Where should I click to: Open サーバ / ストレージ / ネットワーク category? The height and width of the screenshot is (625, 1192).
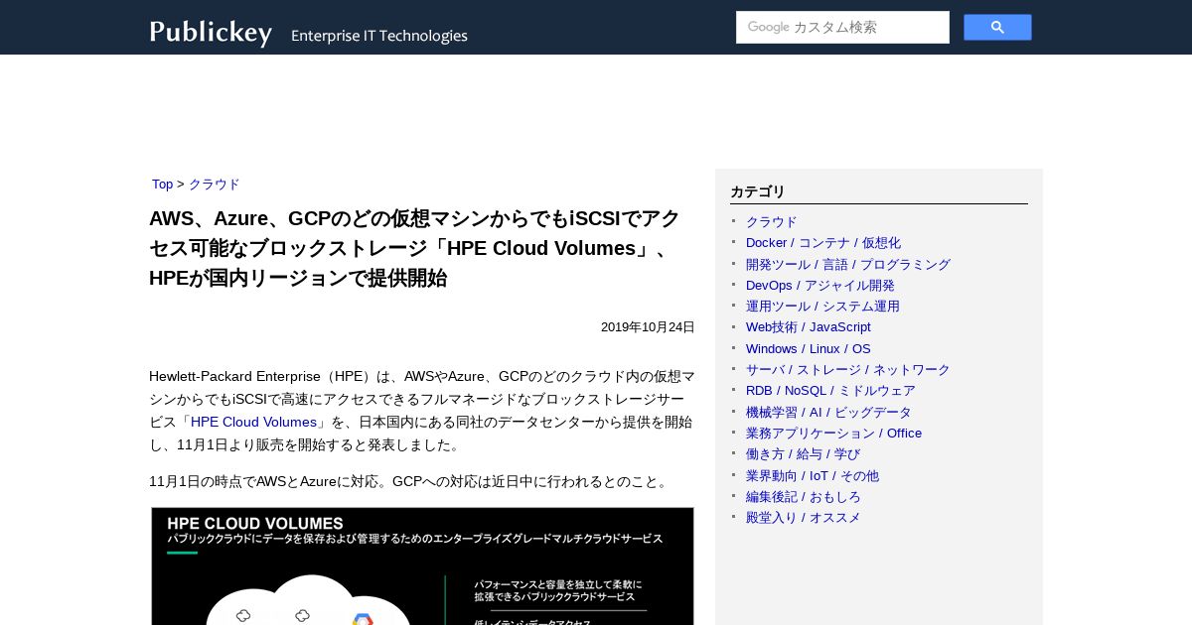(848, 370)
